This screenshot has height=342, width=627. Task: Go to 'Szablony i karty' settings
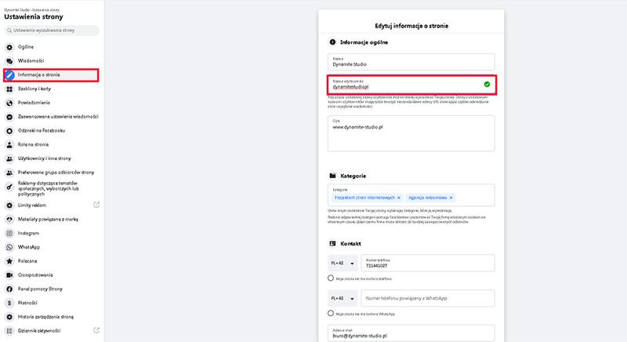click(39, 89)
